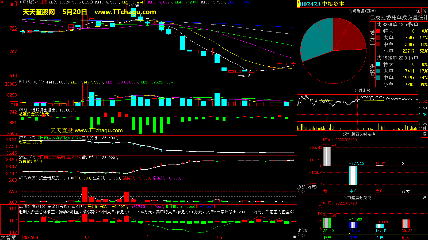Click the red 特大 buy-order color swatch
This screenshot has width=428, height=240.
point(378,31)
